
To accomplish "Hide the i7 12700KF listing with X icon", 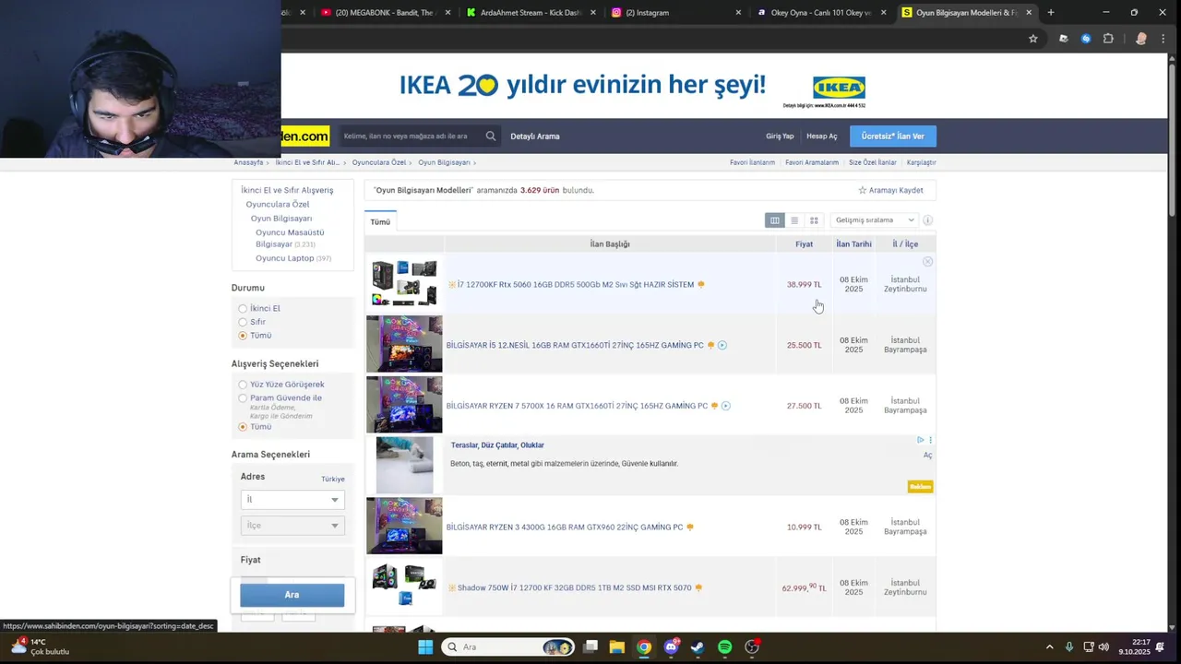I will (928, 262).
